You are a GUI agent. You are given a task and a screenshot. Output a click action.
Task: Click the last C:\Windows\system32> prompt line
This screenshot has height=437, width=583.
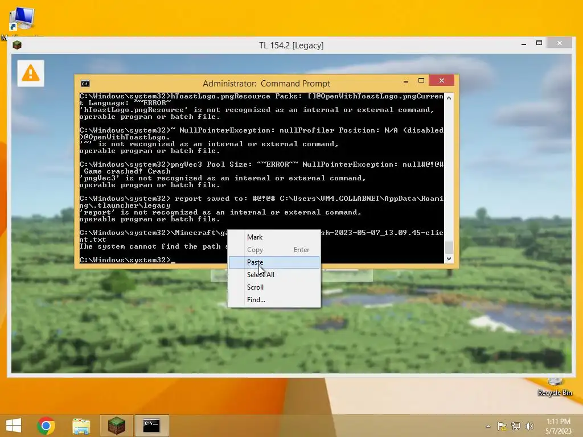(127, 259)
